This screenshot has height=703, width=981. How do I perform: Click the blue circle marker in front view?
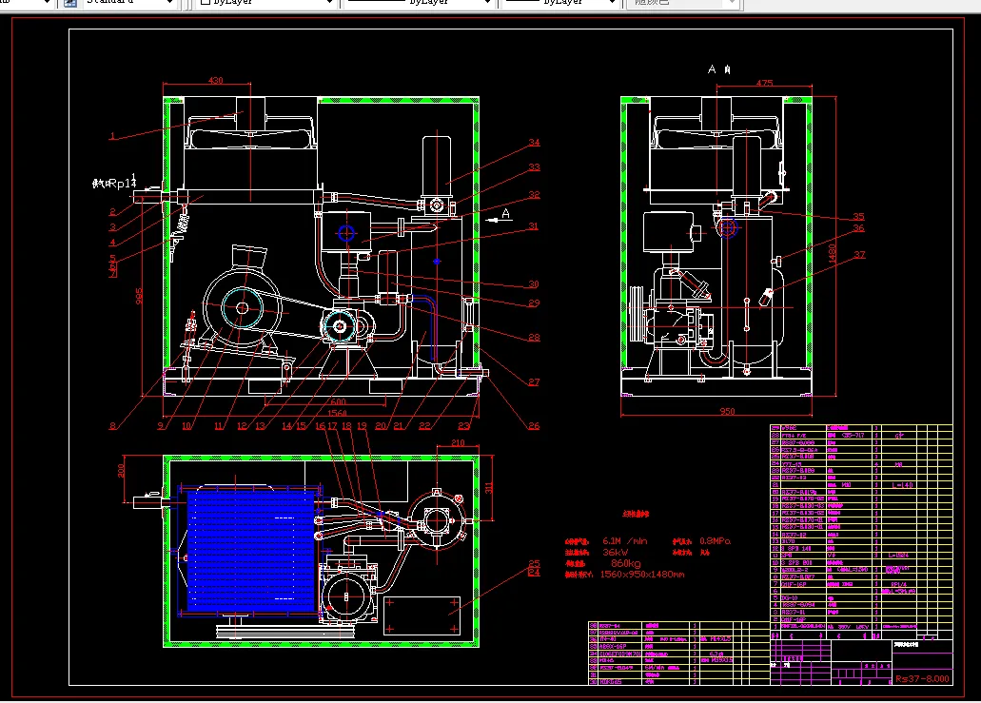[x=346, y=234]
